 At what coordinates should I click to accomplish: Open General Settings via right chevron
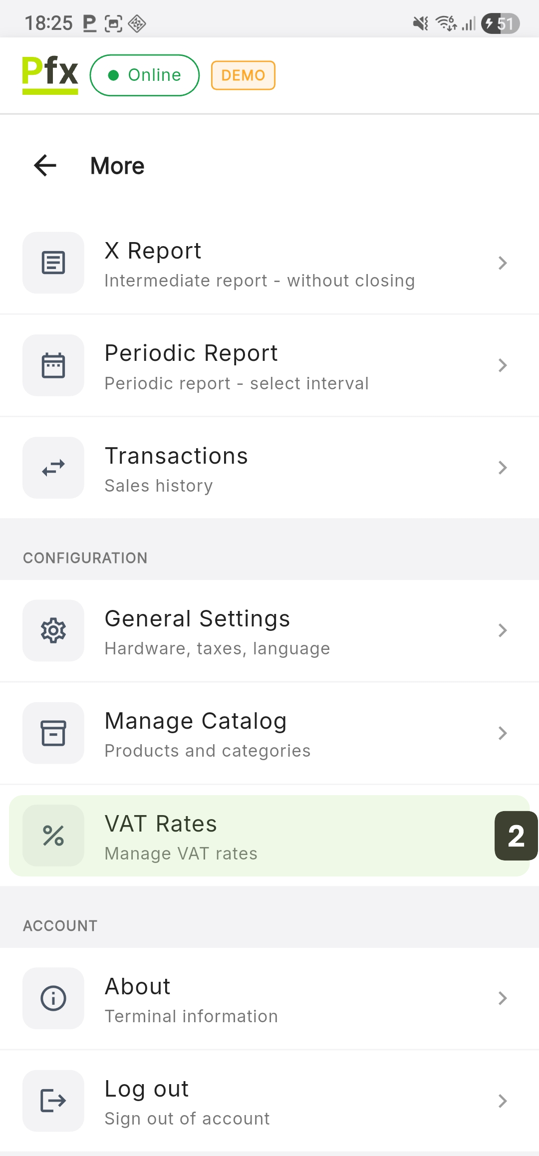(503, 630)
